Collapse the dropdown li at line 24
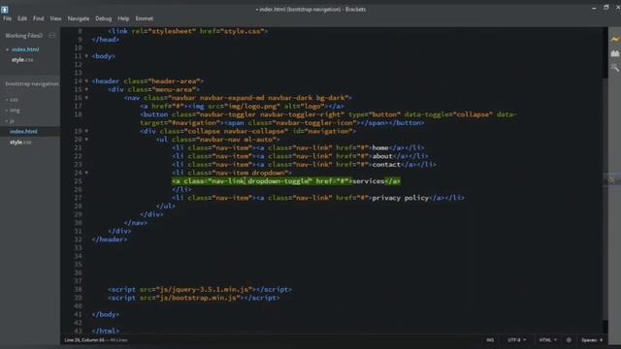Viewport: 621px width, 349px height. (x=86, y=173)
